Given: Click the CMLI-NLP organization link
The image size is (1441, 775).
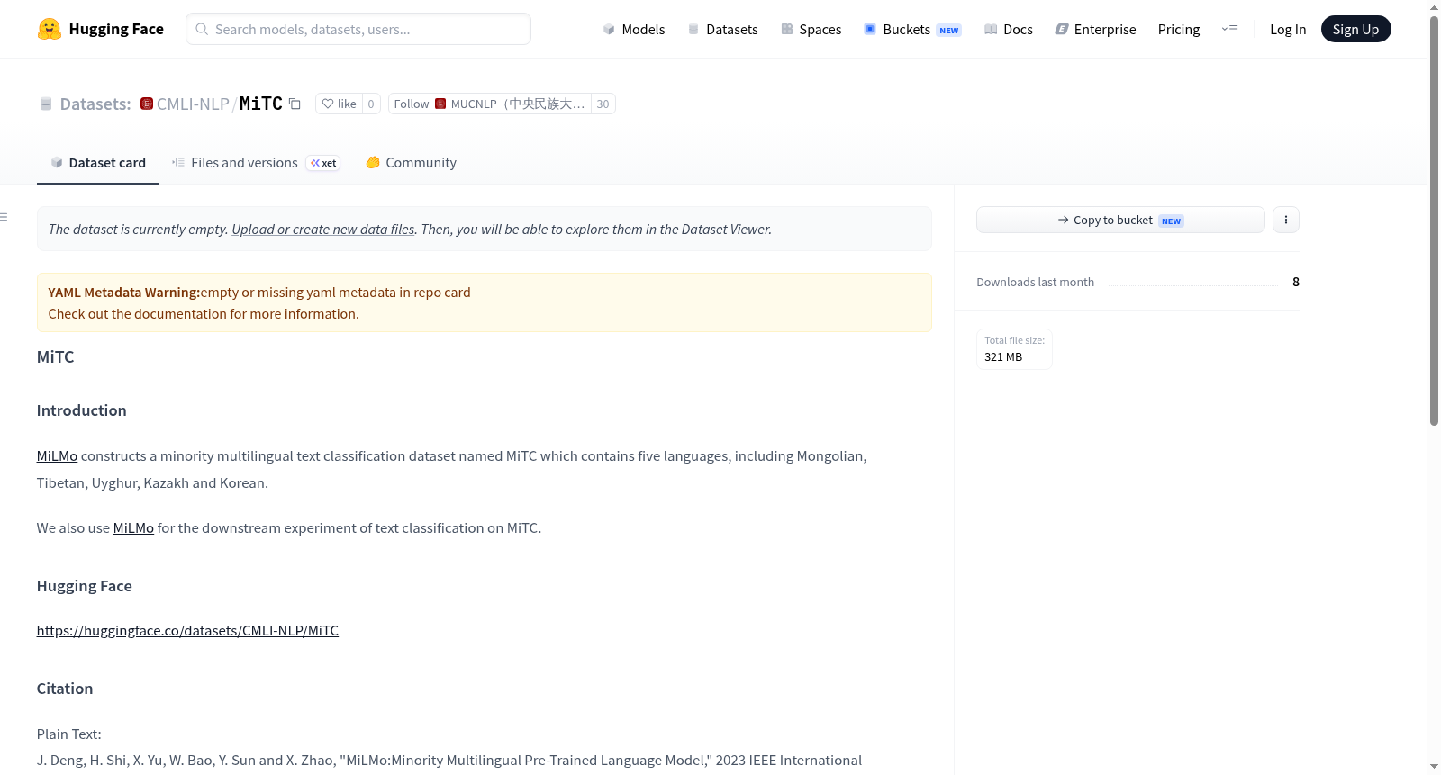Looking at the screenshot, I should point(193,104).
